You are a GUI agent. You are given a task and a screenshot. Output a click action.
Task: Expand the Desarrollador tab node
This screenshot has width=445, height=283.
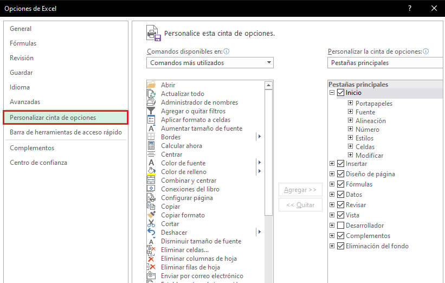pos(332,226)
